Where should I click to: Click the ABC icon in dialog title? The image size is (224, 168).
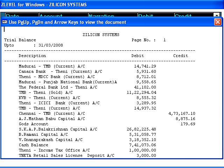click(x=5, y=22)
